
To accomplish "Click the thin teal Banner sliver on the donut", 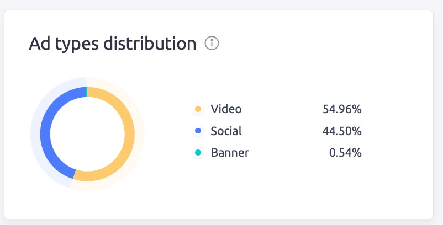I will click(87, 92).
